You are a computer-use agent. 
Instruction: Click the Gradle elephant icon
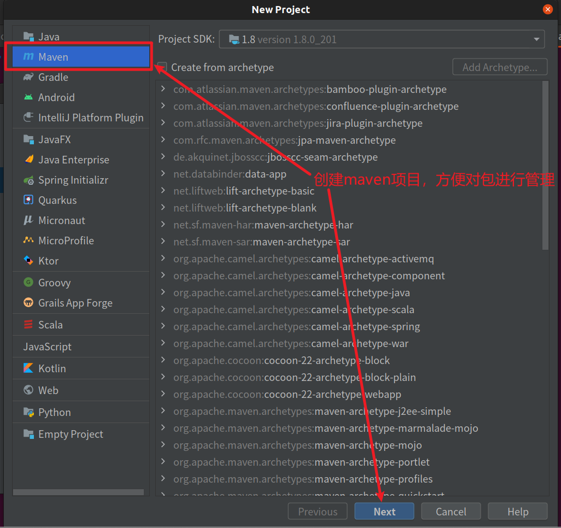[28, 77]
